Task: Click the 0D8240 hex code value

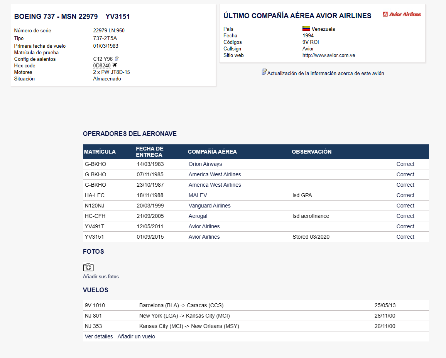Action: (x=102, y=65)
